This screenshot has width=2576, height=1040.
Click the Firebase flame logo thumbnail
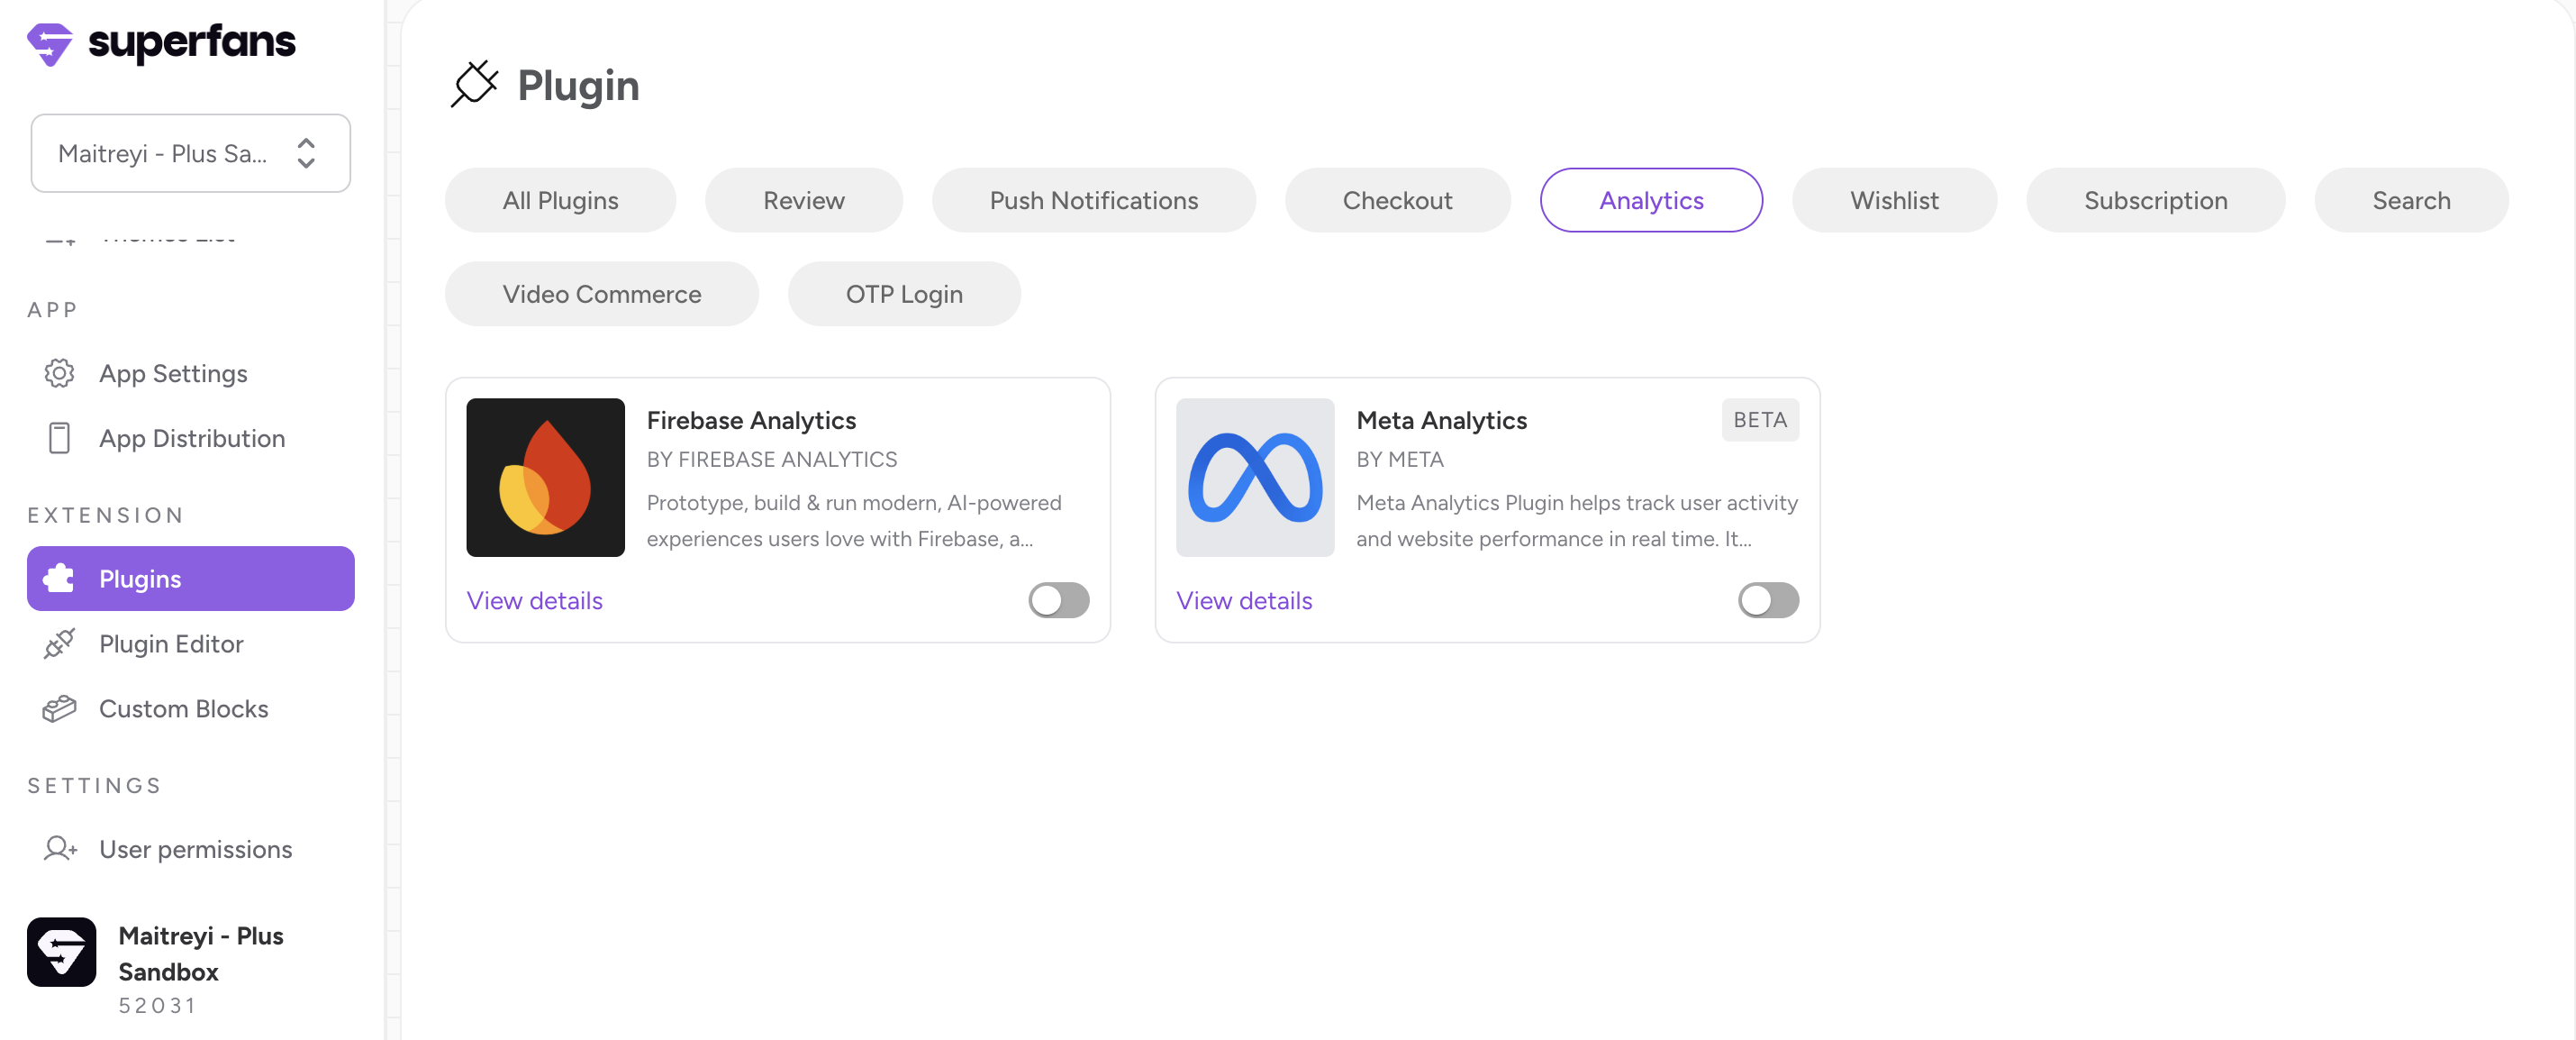coord(545,478)
